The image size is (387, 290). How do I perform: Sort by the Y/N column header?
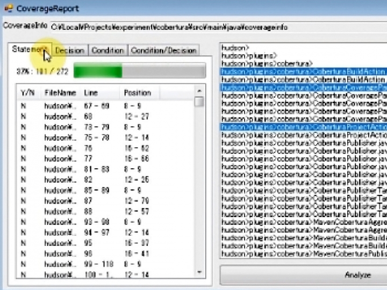point(28,93)
